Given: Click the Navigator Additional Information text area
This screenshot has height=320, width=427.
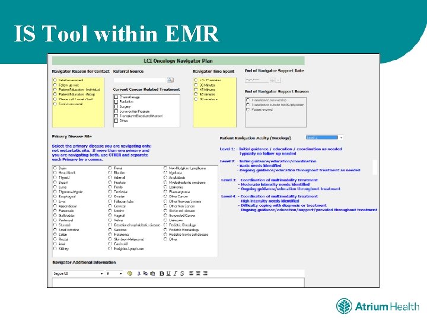Looking at the screenshot, I should click(x=179, y=283).
